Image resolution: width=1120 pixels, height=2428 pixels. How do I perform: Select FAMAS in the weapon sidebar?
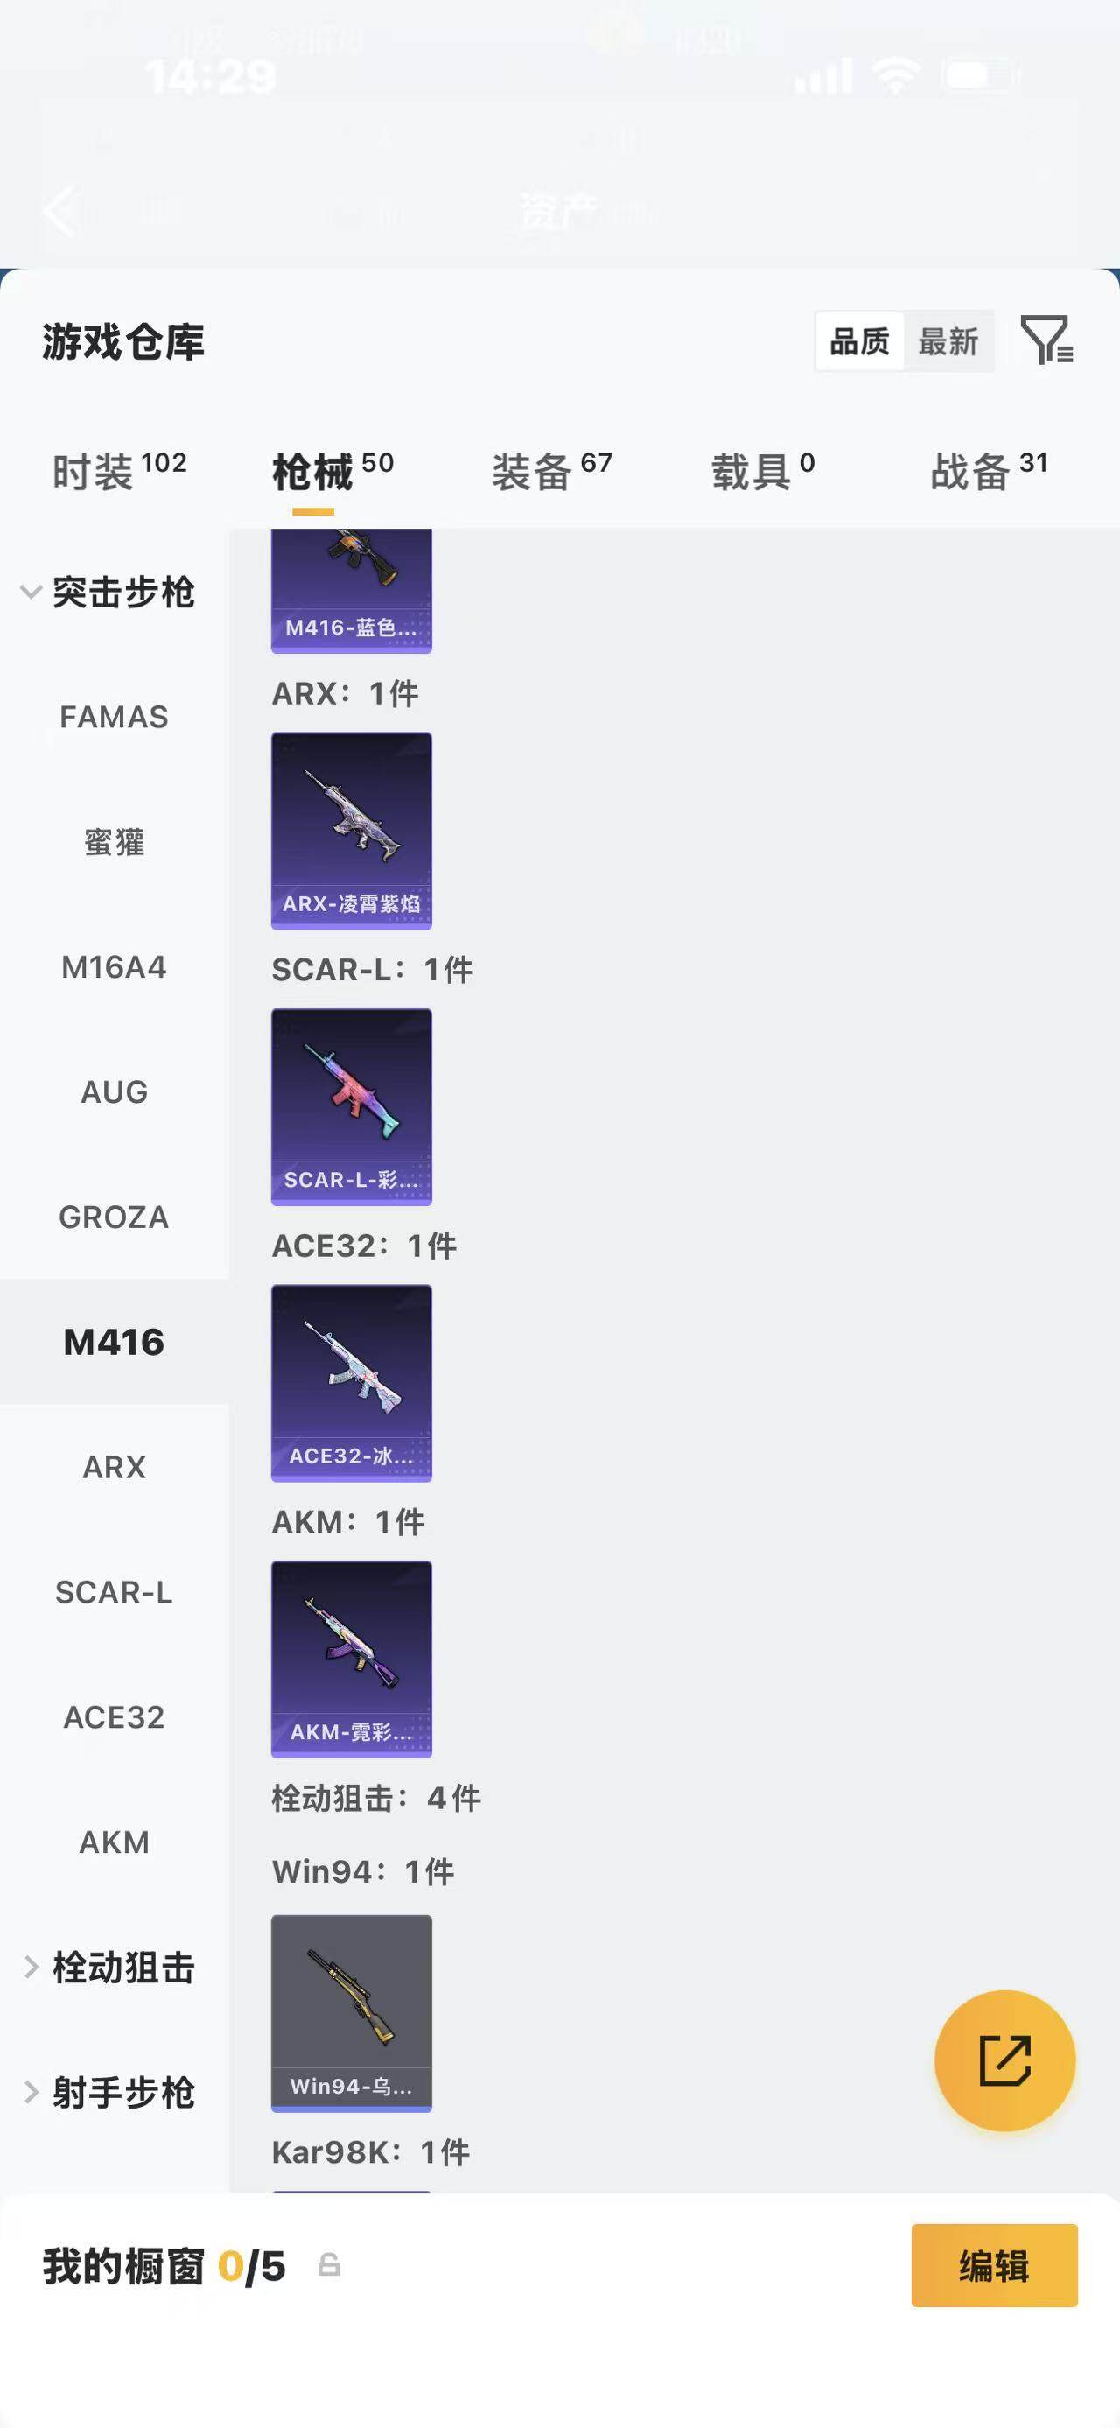coord(114,717)
